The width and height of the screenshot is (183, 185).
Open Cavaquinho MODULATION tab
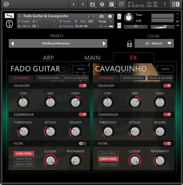(133, 78)
